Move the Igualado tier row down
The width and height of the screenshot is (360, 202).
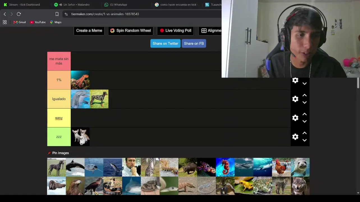304,102
